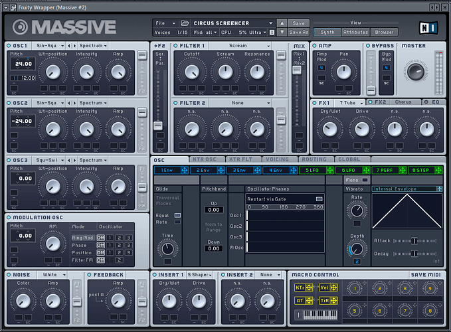451x332 pixels.
Task: Open OSC2 Spectrum mode dropdown
Action: point(93,103)
